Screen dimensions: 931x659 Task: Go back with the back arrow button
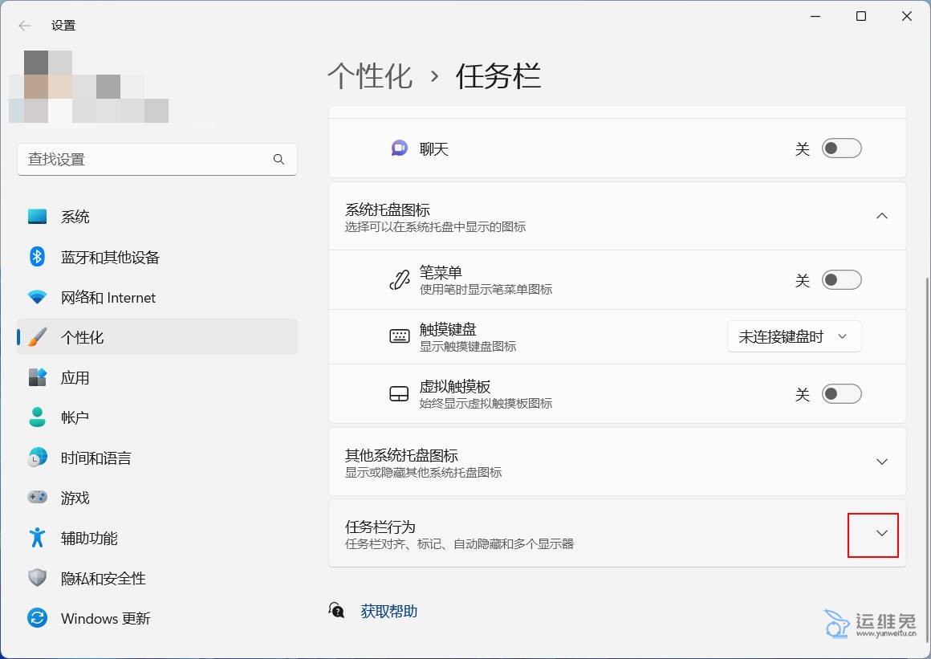25,26
